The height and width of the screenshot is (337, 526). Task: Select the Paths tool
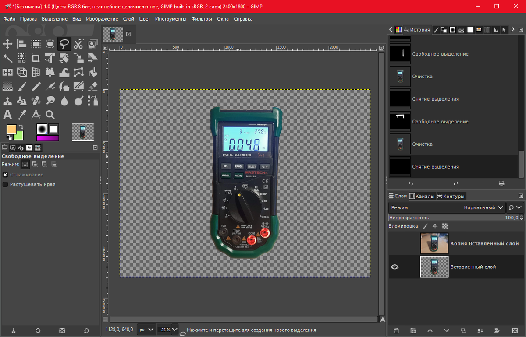[x=92, y=101]
